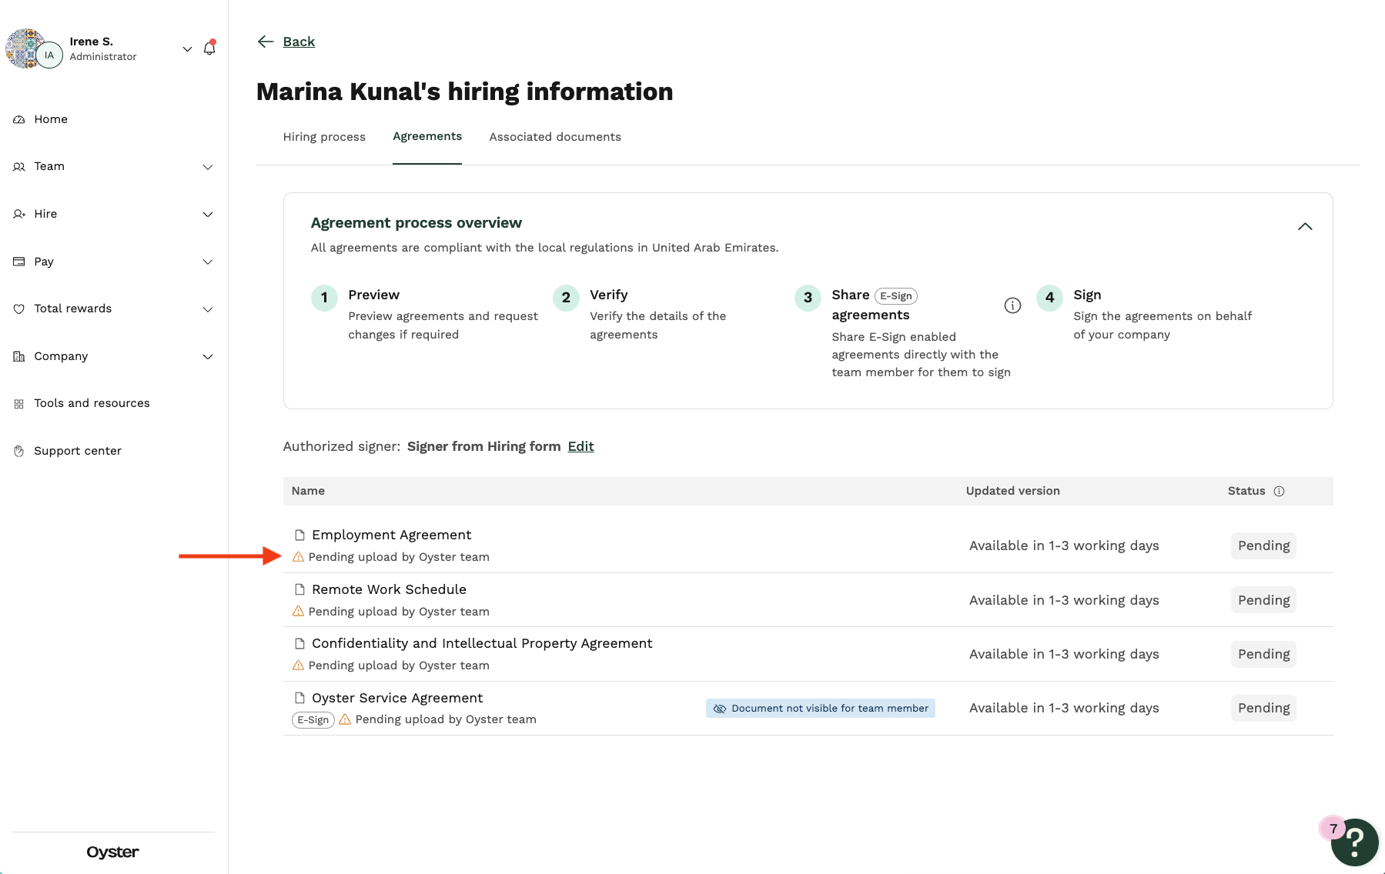The image size is (1385, 874).
Task: Click the Total rewards heart icon
Action: click(19, 309)
